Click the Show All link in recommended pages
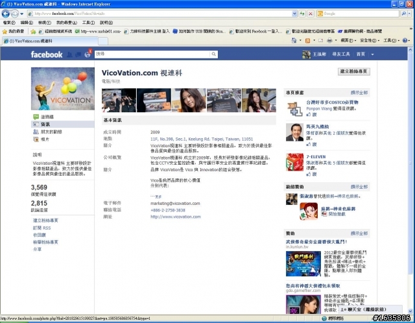The width and height of the screenshot is (415, 323). click(x=359, y=93)
